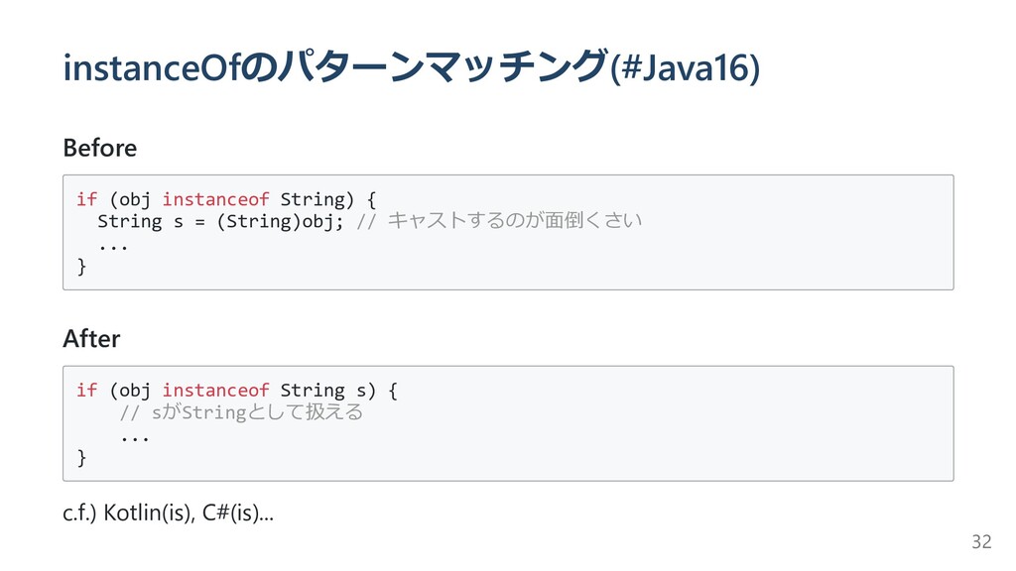Select the After heading

[x=91, y=339]
